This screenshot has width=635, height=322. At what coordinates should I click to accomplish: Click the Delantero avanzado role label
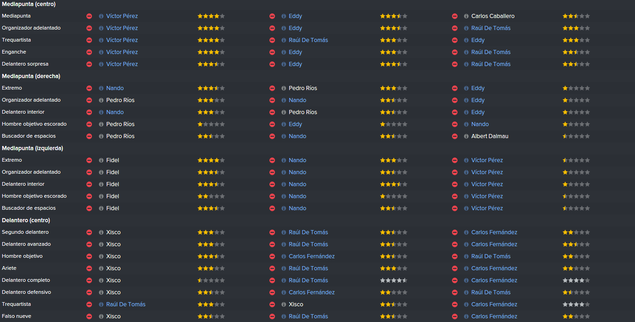click(x=26, y=244)
